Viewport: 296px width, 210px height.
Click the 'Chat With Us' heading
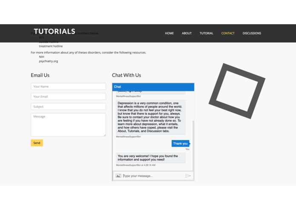[x=126, y=75]
